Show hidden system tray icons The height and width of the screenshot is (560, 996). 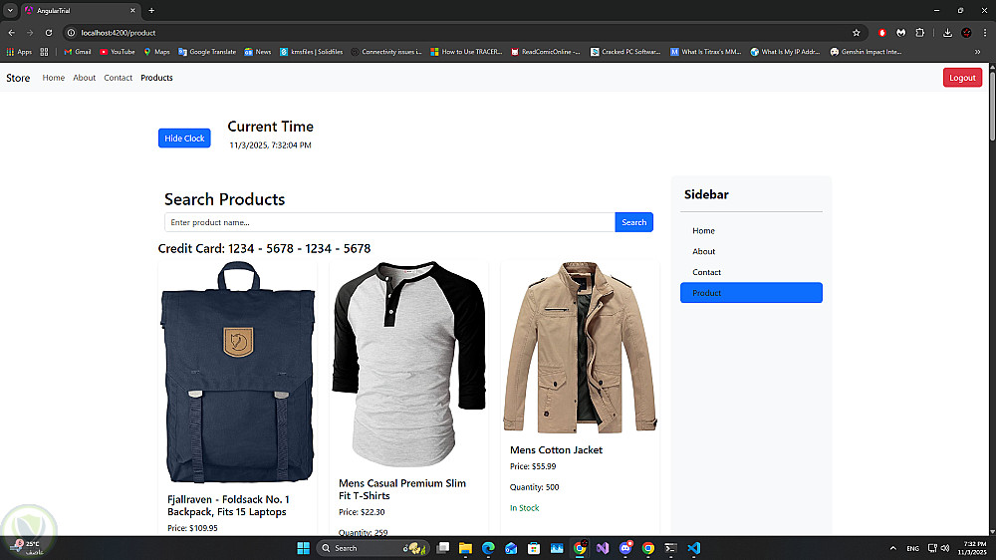(x=893, y=548)
